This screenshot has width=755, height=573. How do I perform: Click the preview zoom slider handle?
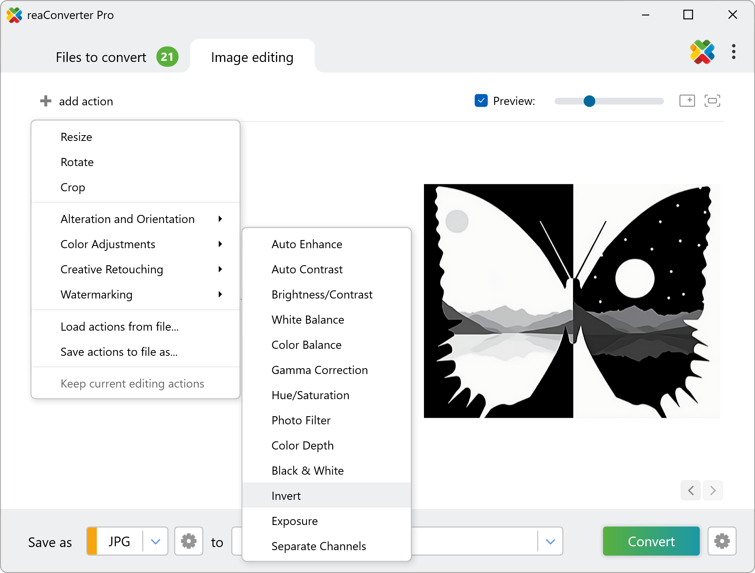point(589,101)
